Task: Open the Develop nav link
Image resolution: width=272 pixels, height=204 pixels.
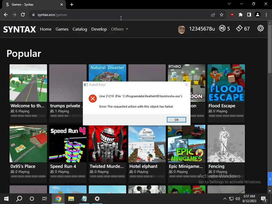Action: point(99,29)
